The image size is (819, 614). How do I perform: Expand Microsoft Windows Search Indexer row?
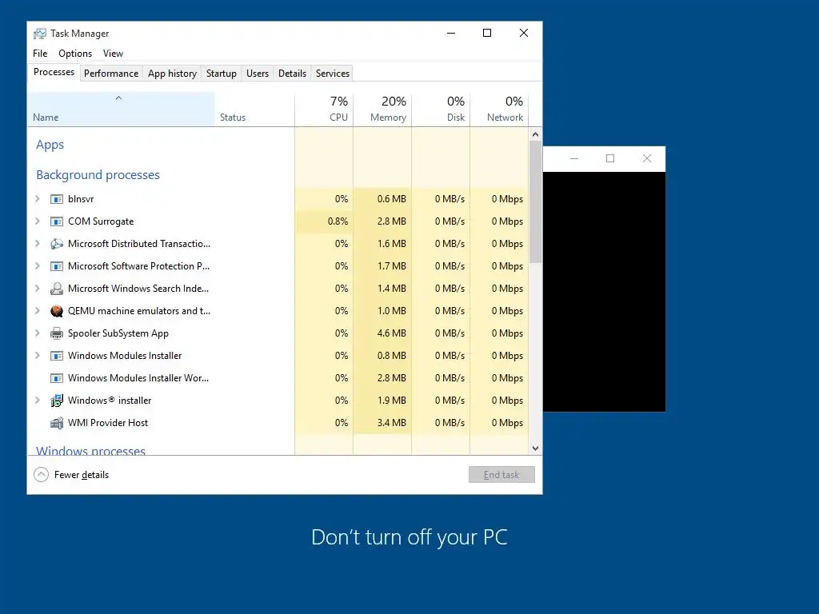[x=37, y=289]
